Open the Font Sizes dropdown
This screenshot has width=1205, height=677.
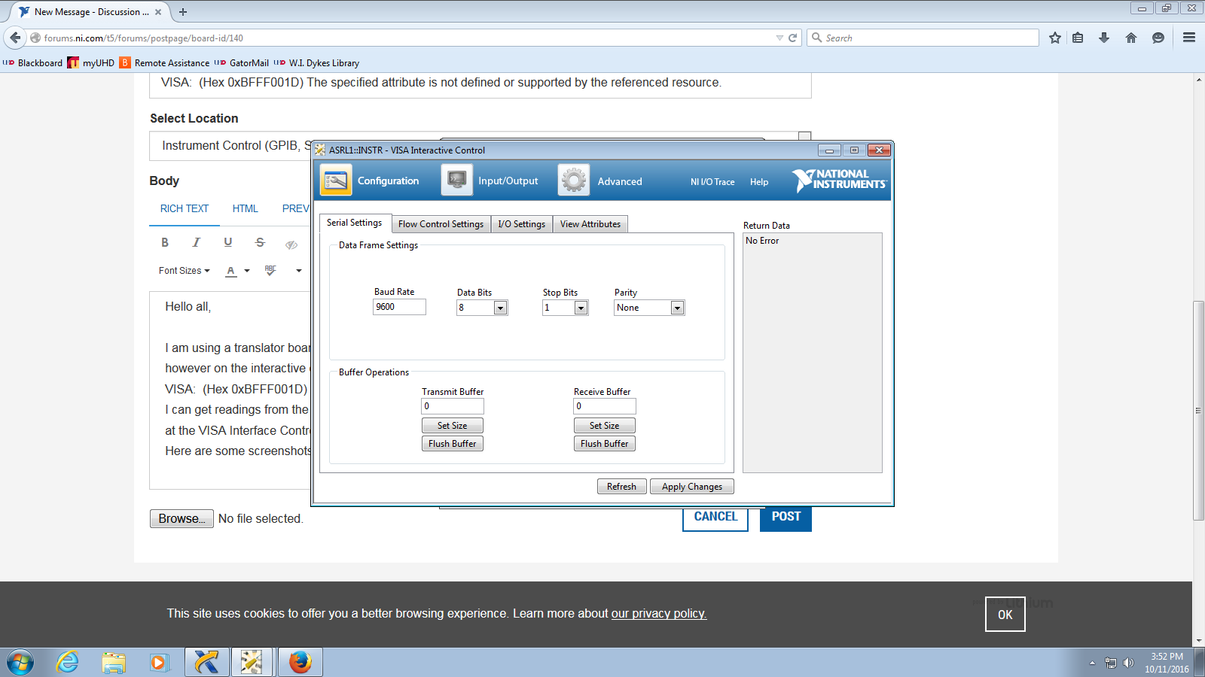click(184, 271)
